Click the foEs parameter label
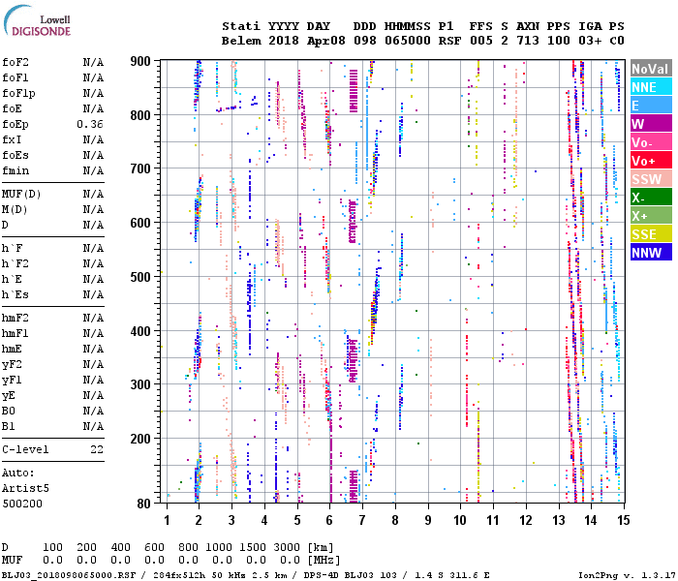678x581 pixels. point(15,155)
